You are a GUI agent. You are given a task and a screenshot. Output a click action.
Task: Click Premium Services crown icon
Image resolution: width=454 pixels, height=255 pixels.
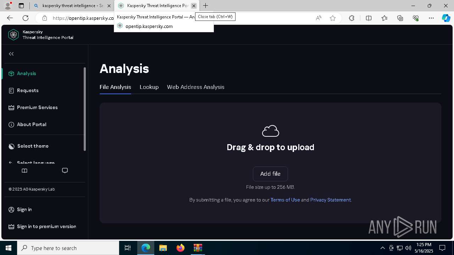(11, 107)
